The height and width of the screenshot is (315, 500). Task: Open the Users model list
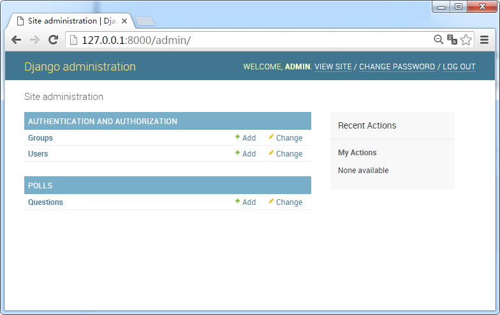click(x=38, y=154)
